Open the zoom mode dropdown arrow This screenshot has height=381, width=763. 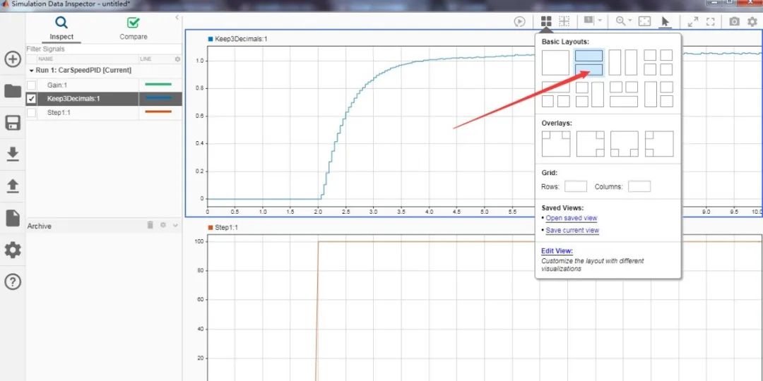tap(629, 20)
